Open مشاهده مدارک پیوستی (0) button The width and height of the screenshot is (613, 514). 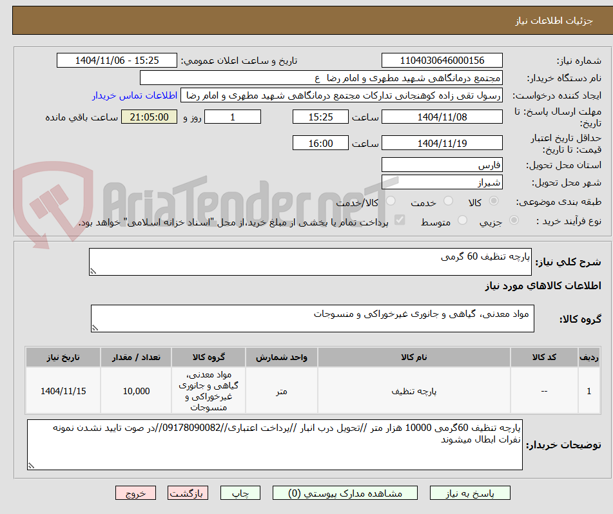coord(345,493)
